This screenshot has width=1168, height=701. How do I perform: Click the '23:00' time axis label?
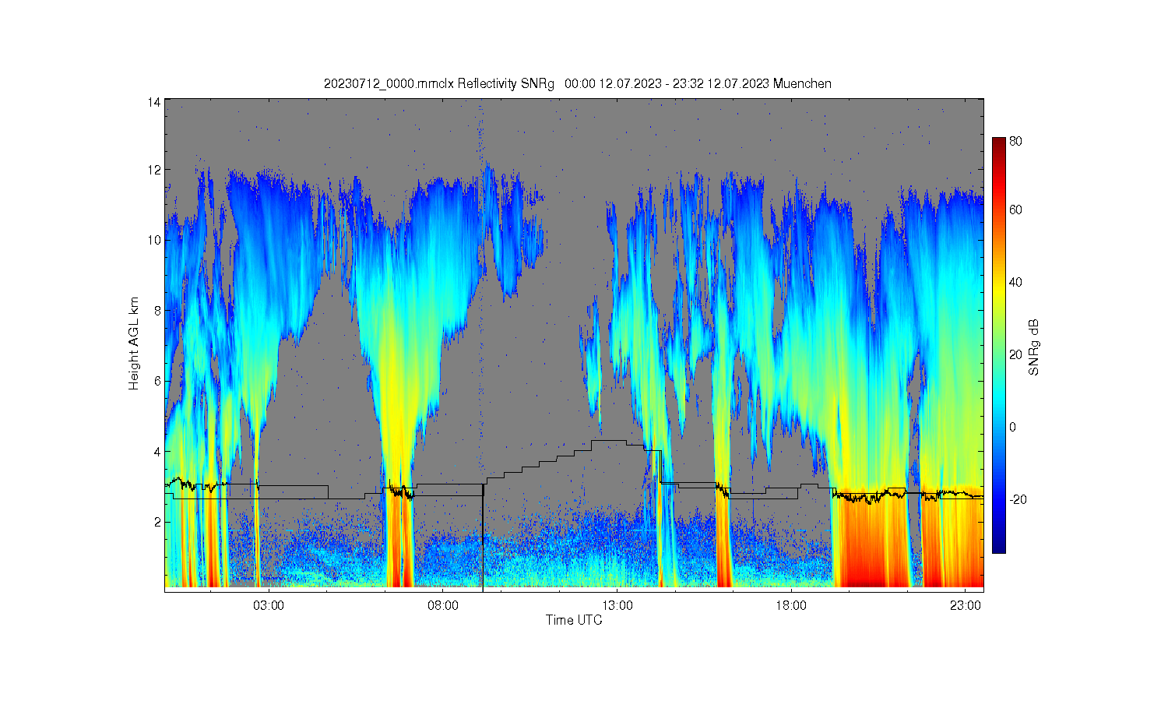(x=966, y=605)
